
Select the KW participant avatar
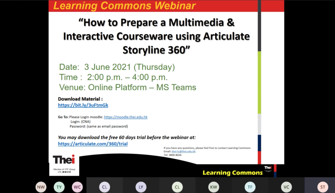pos(214,187)
